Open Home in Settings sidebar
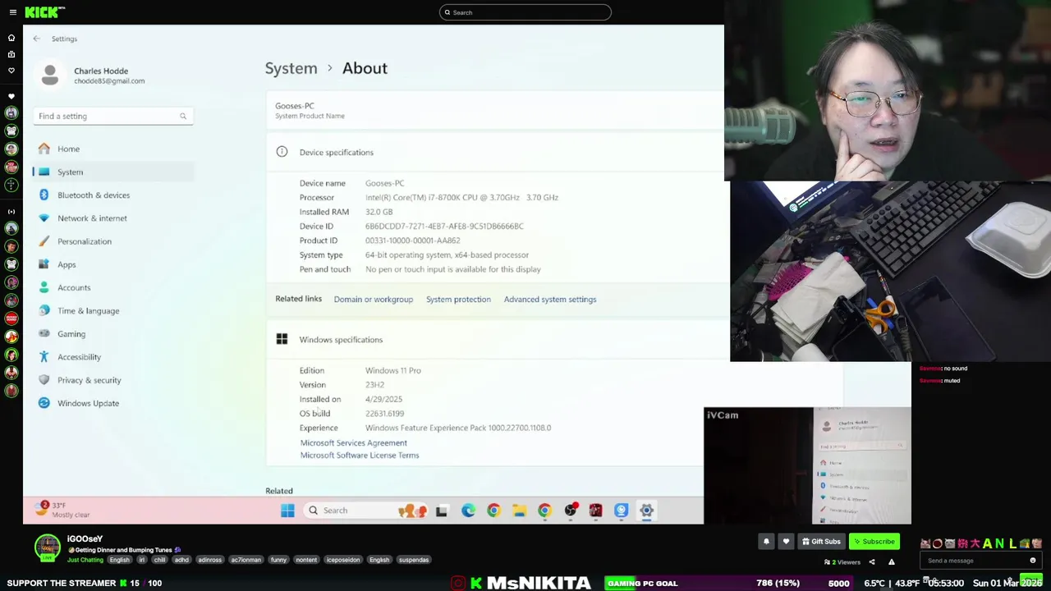This screenshot has width=1051, height=591. [112, 149]
